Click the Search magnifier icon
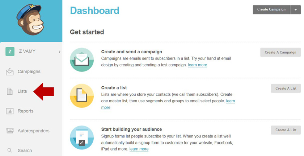Viewport: 304px width, 156px height. pyautogui.click(x=10, y=150)
